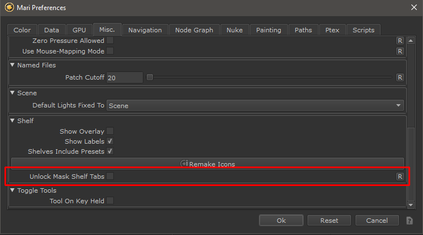Open the help icon beside the Cancel button

[x=410, y=221]
